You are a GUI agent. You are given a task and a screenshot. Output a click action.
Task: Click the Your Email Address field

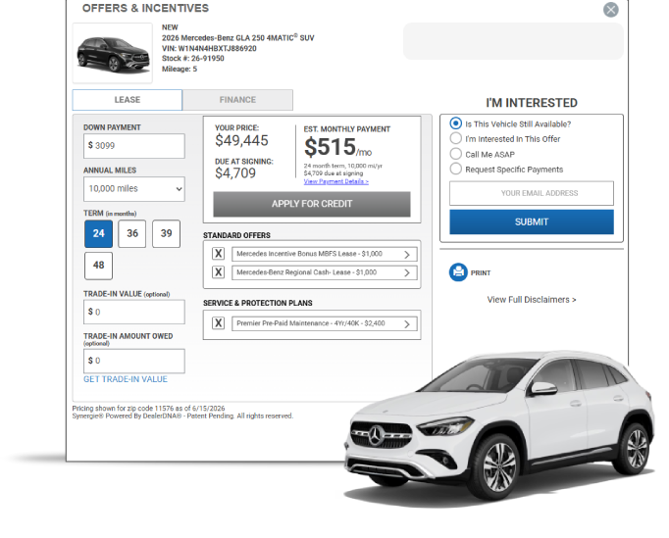[532, 193]
